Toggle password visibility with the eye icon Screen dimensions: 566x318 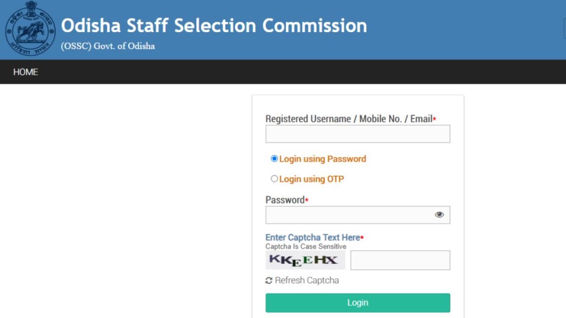pyautogui.click(x=439, y=214)
